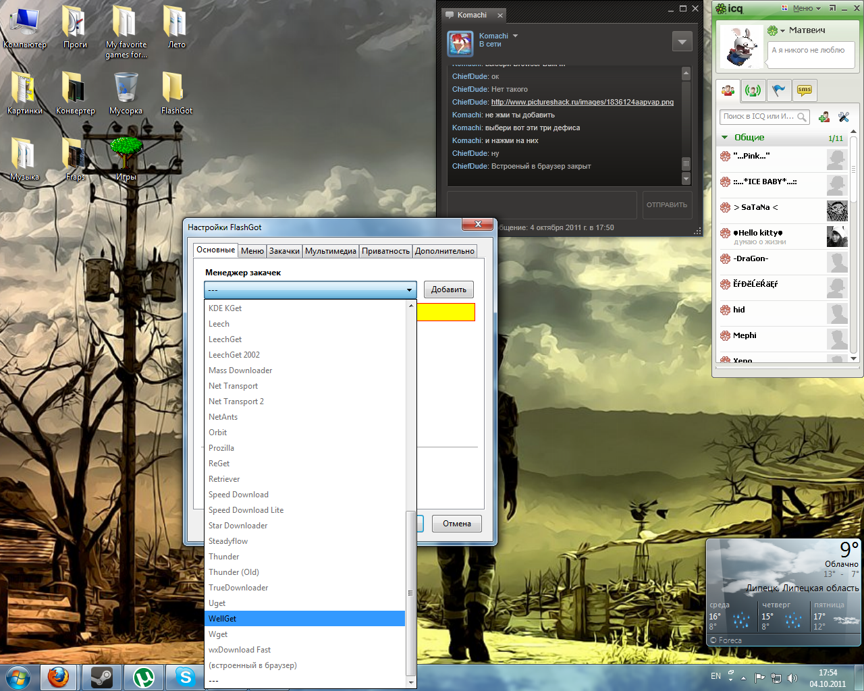Switch to the Основные tab

(x=216, y=250)
